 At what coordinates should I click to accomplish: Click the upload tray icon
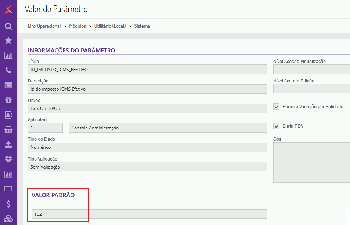coord(8,144)
